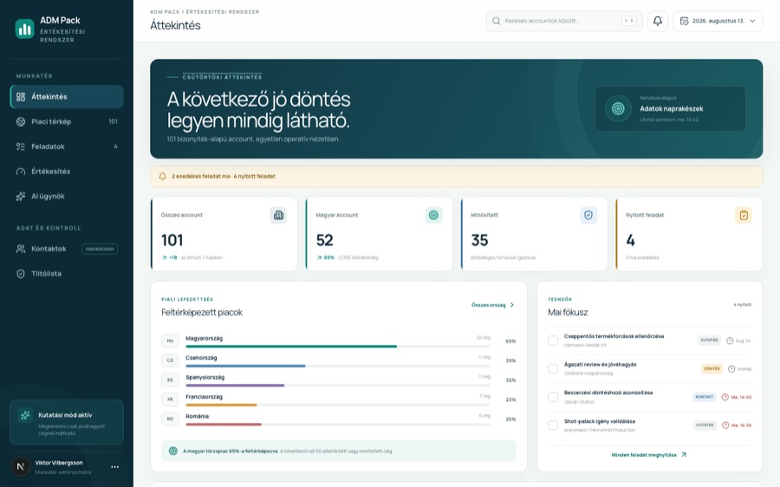The height and width of the screenshot is (487, 780).
Task: Click the KUTATÁS tag on Shot-palack task
Action: pyautogui.click(x=705, y=425)
